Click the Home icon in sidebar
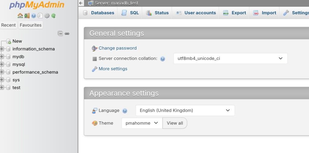 coord(20,16)
